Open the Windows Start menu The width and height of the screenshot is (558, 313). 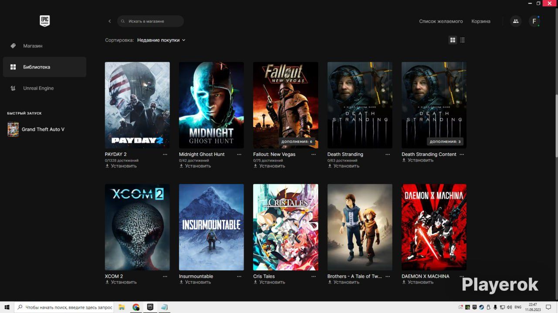(x=7, y=307)
